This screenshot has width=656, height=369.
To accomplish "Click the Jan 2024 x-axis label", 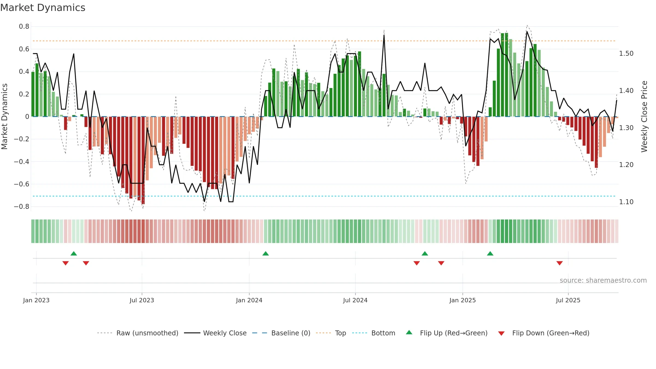I will pos(249,300).
